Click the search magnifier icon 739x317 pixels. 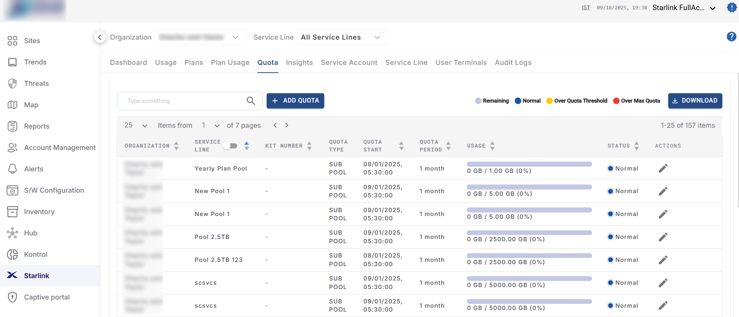[251, 101]
